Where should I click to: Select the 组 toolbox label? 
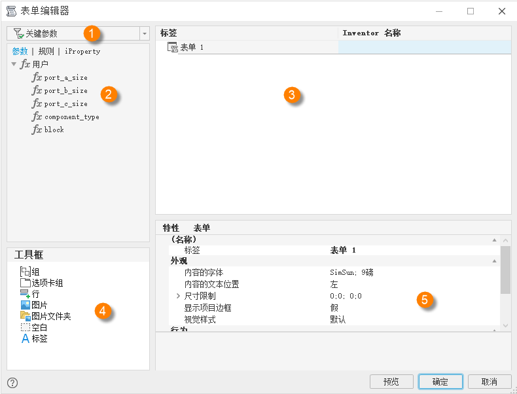coord(35,272)
